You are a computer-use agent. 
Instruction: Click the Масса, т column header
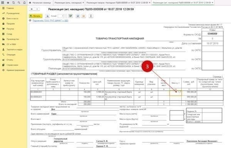(176, 83)
